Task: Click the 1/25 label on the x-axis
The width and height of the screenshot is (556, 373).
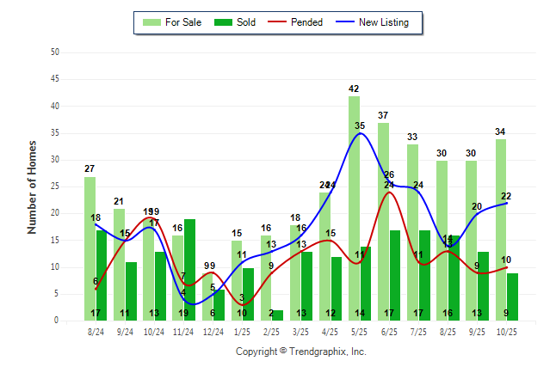Action: pyautogui.click(x=242, y=331)
